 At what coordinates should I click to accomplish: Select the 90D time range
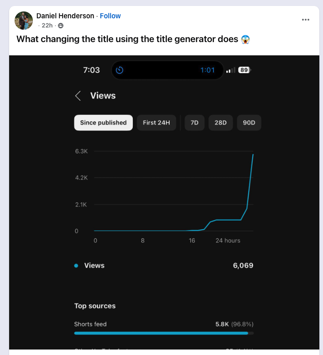point(249,123)
